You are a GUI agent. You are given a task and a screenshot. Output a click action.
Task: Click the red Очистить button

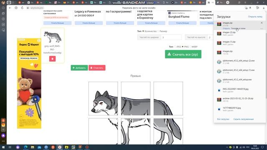point(97,67)
